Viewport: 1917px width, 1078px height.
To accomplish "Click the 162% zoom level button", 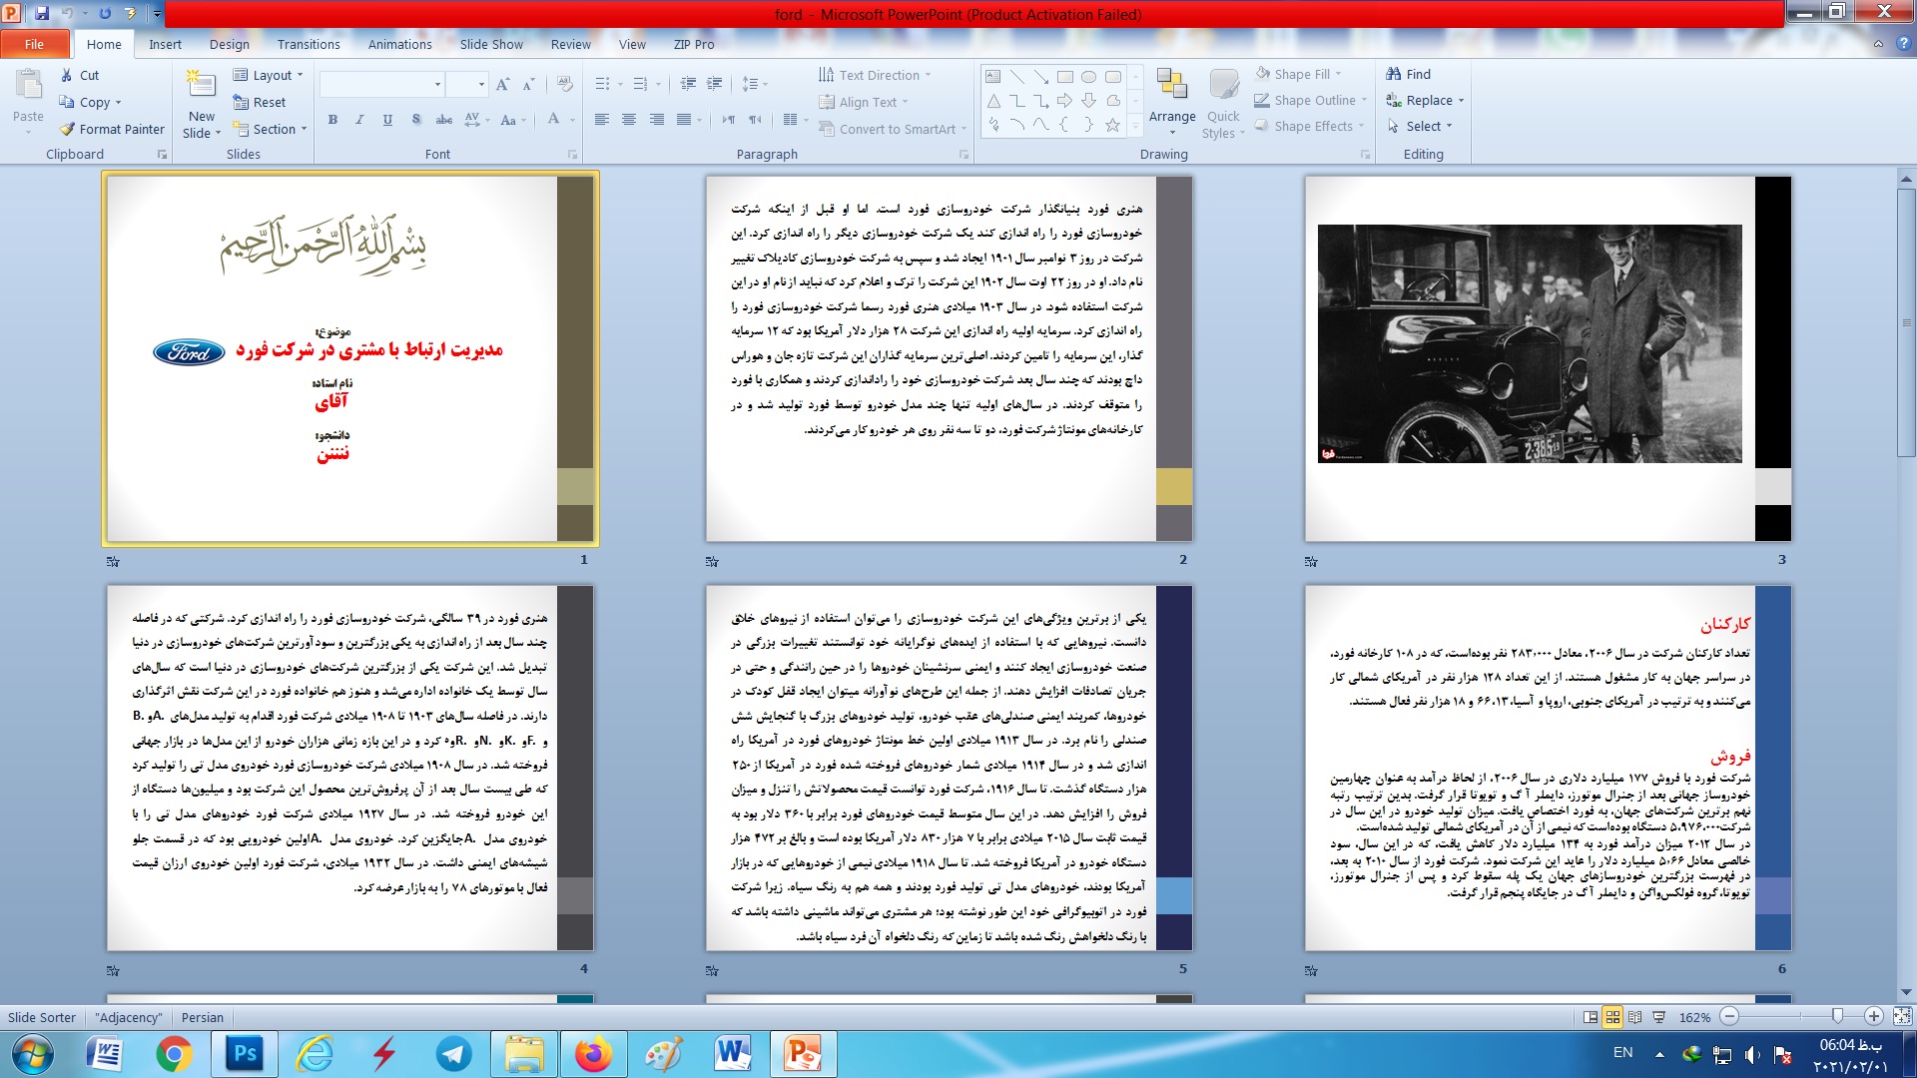I will (1694, 1017).
